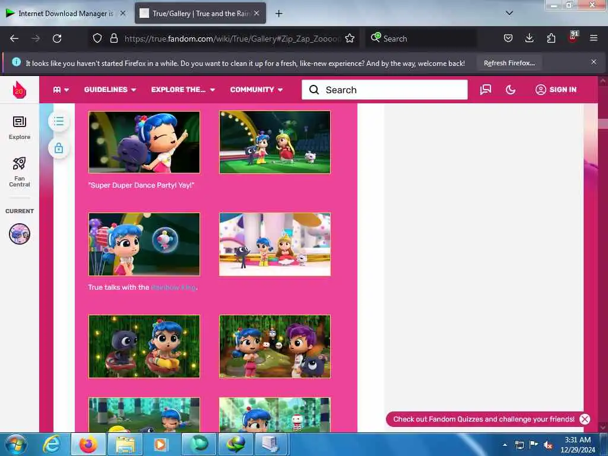The height and width of the screenshot is (456, 608).
Task: Go back with the browser back arrow
Action: pos(14,39)
